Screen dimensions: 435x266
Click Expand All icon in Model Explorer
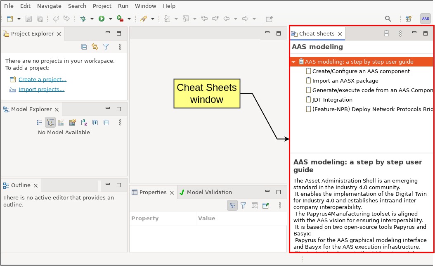click(x=95, y=122)
